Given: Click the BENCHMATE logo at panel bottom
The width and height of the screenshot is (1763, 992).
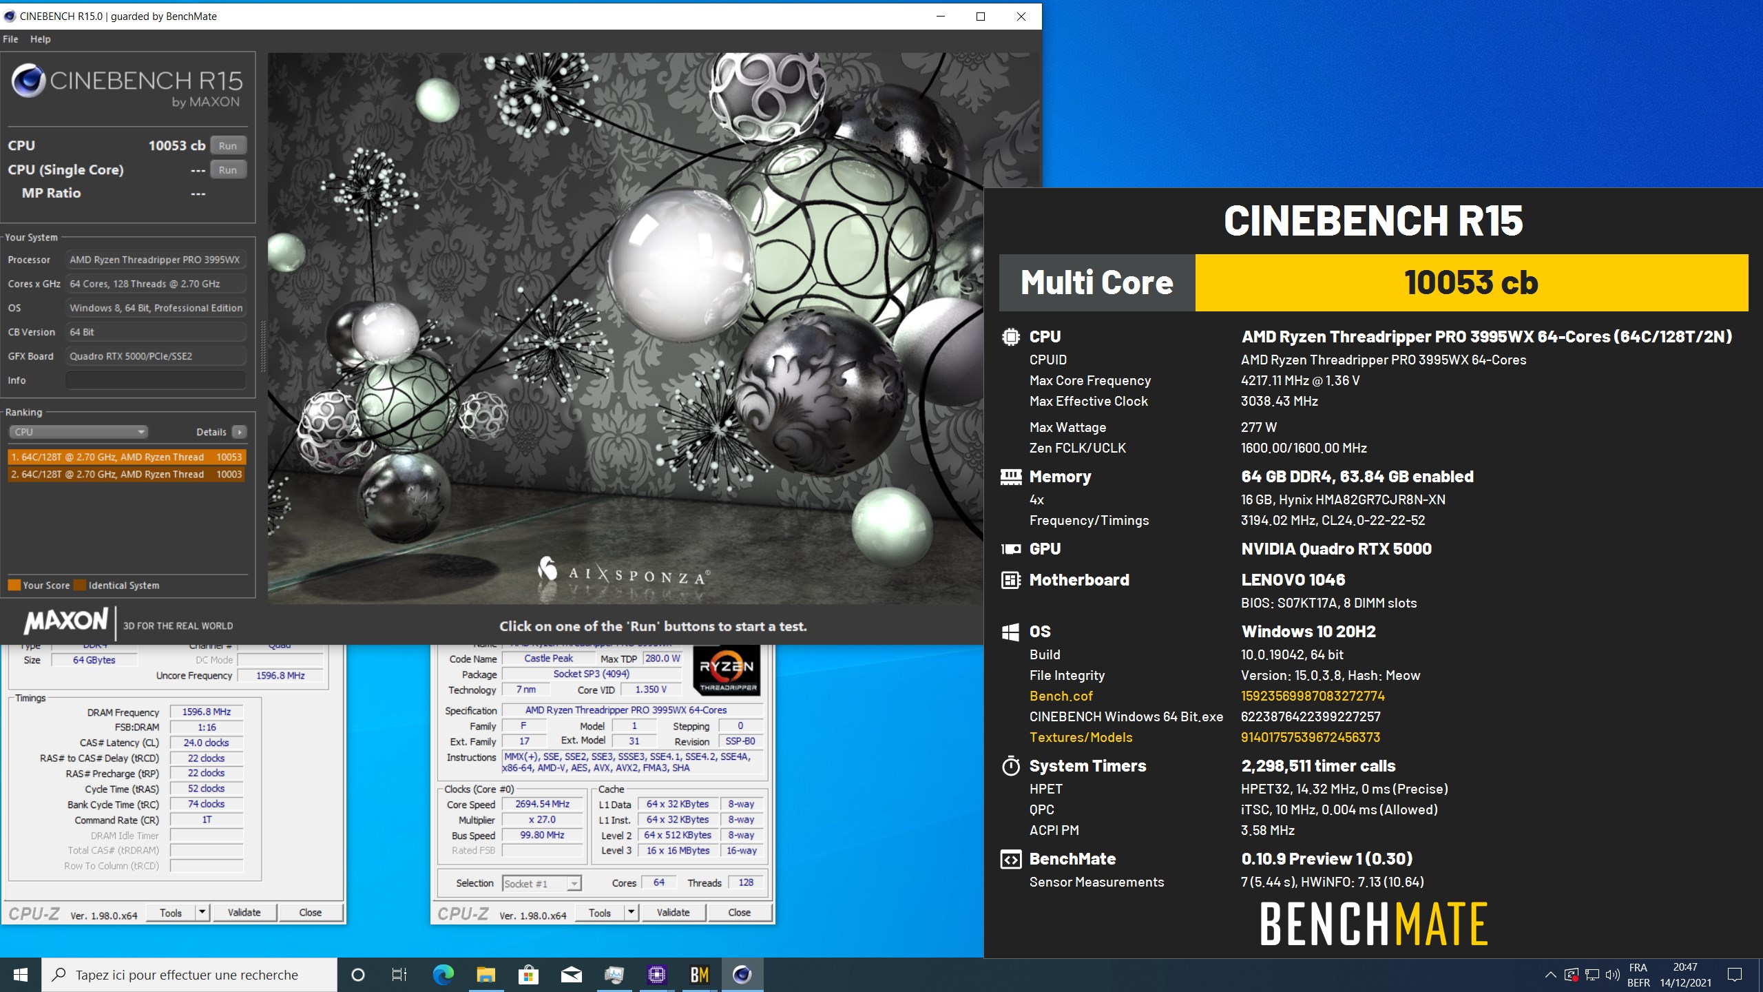Looking at the screenshot, I should click(x=1374, y=924).
